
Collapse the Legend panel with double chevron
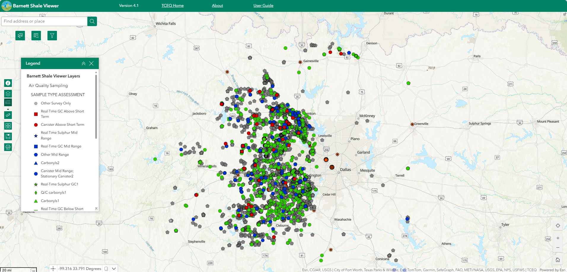tap(84, 63)
